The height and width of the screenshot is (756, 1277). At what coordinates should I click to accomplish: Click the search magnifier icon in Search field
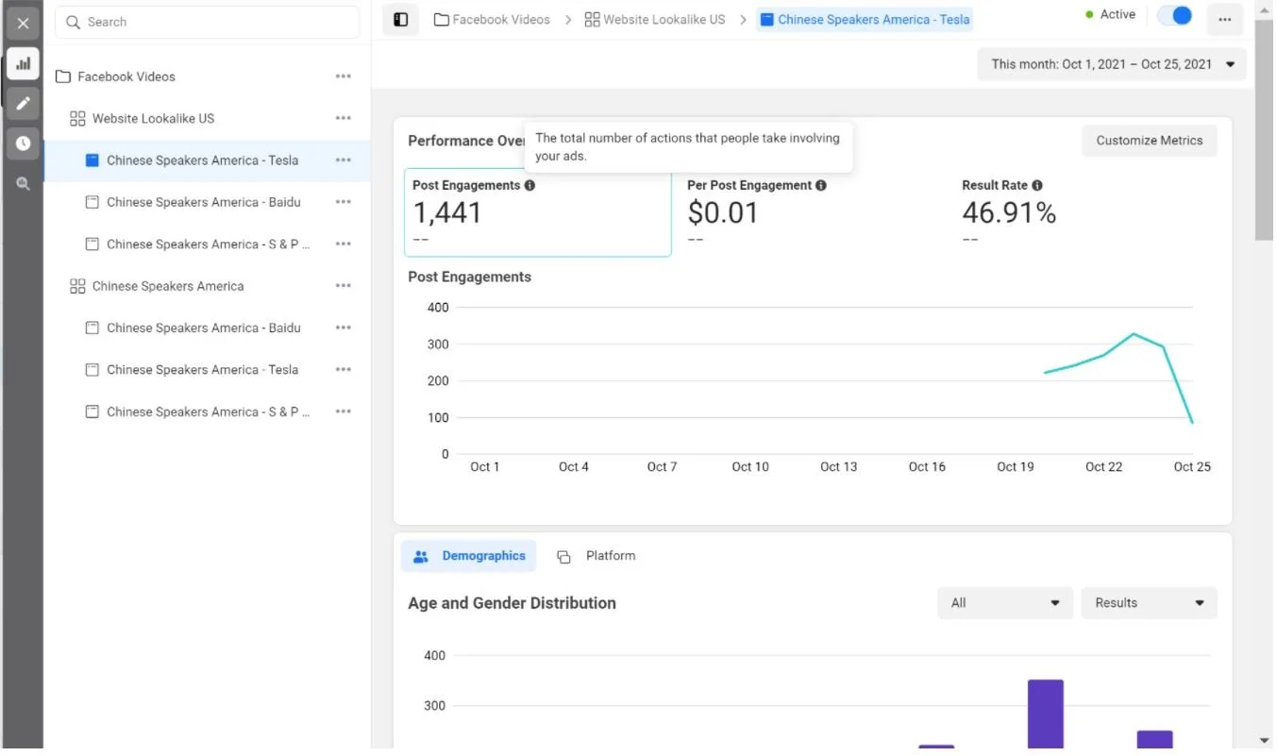point(74,22)
